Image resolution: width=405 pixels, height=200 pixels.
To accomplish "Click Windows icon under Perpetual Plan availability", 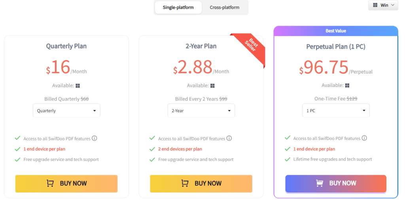I will pos(347,85).
